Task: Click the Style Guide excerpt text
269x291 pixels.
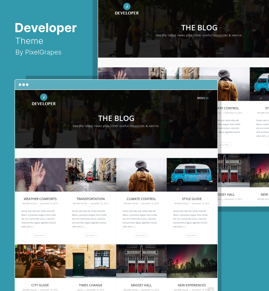Action: [191, 219]
